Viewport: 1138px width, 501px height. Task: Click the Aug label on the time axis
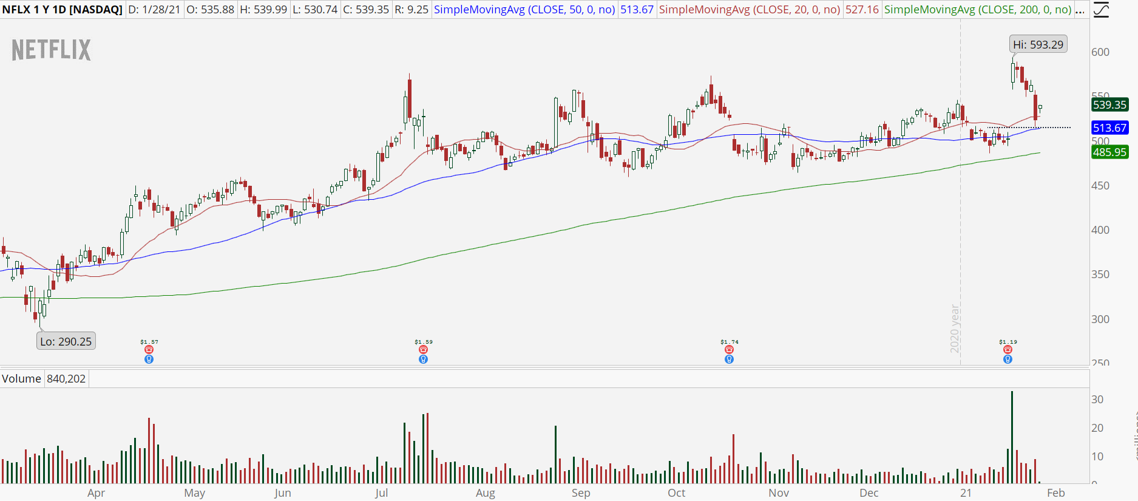[486, 493]
